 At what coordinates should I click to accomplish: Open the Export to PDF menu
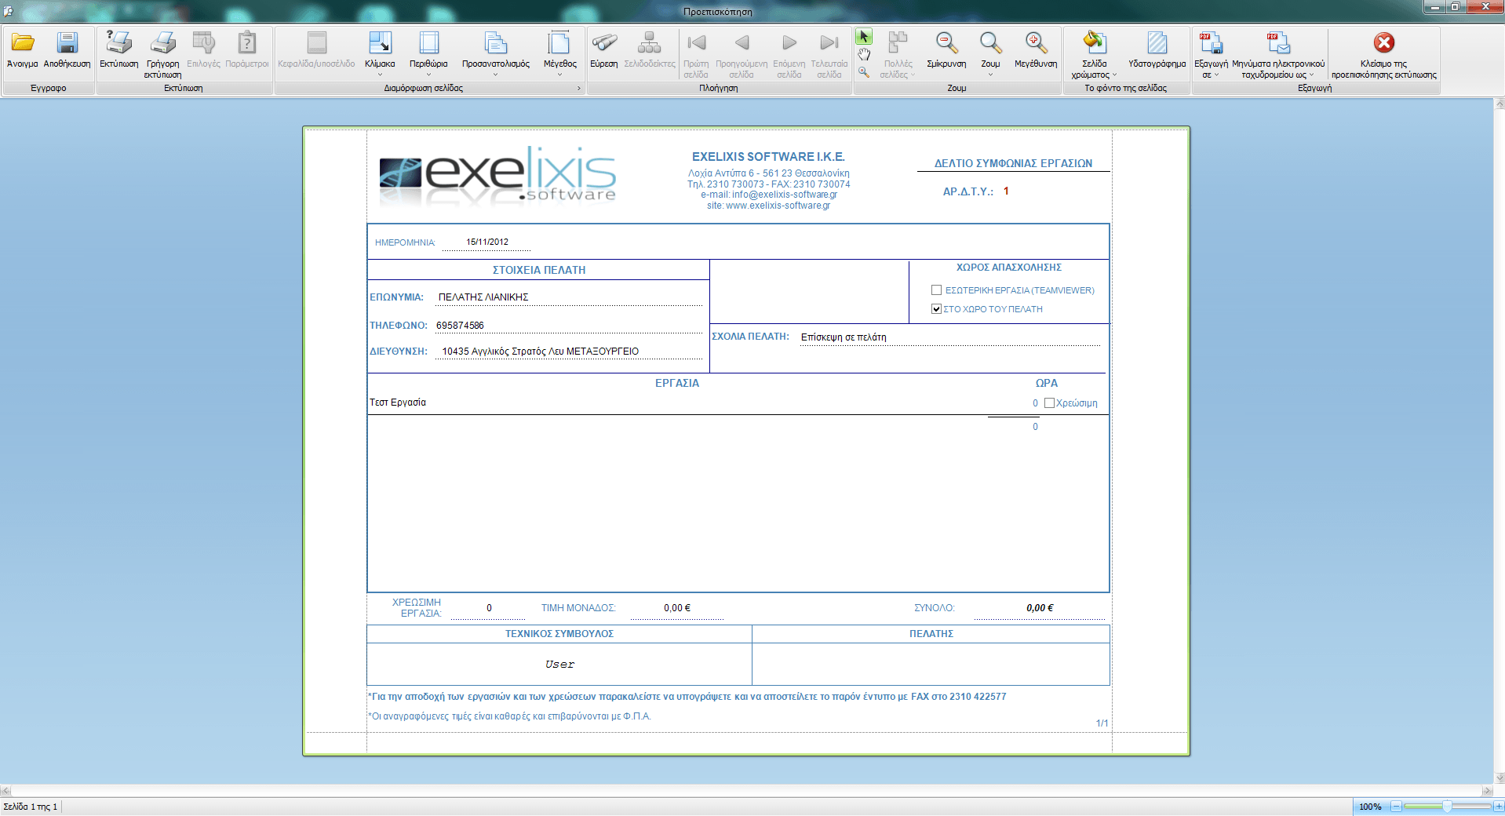tap(1211, 53)
